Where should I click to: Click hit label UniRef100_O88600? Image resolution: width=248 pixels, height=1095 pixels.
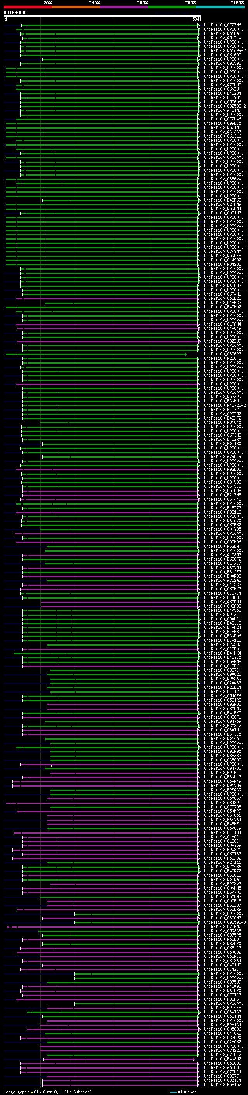(x=222, y=179)
